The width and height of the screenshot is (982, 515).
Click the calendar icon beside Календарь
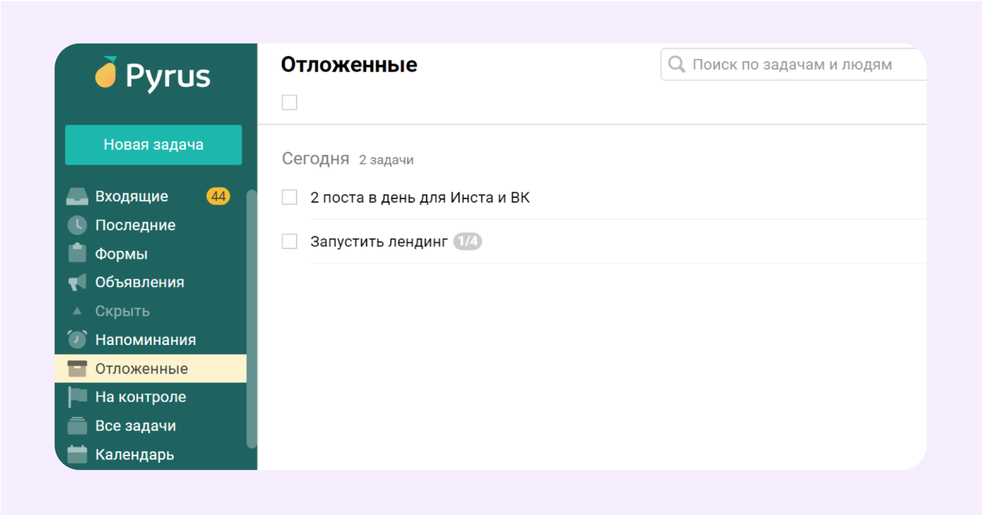(77, 454)
